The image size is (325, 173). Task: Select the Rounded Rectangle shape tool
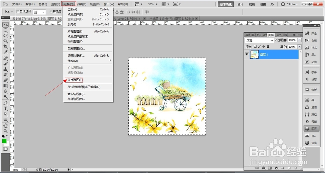point(6,119)
